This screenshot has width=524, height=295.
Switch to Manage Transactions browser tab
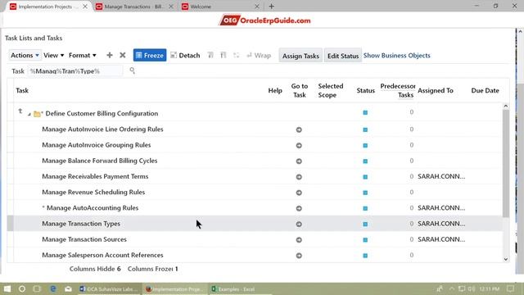[x=133, y=7]
